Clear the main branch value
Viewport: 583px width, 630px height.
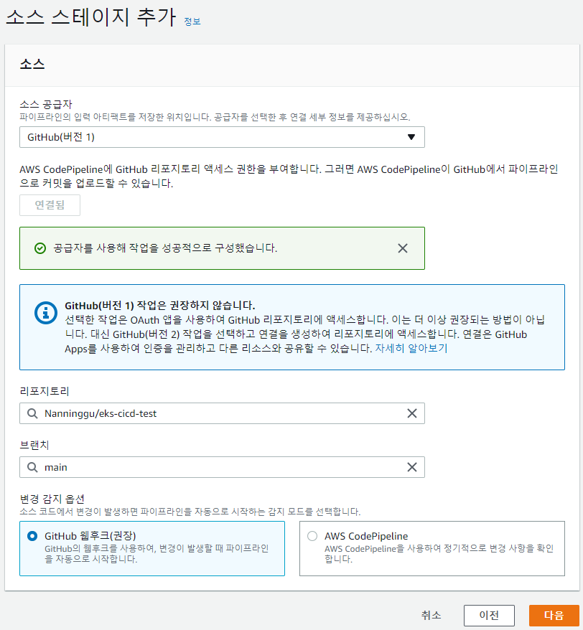click(411, 467)
